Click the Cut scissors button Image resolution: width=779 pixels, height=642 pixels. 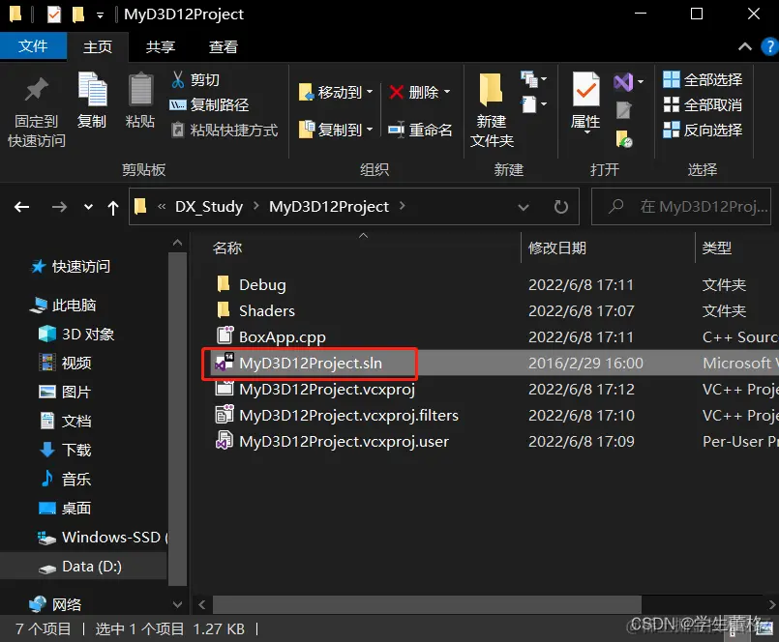195,79
